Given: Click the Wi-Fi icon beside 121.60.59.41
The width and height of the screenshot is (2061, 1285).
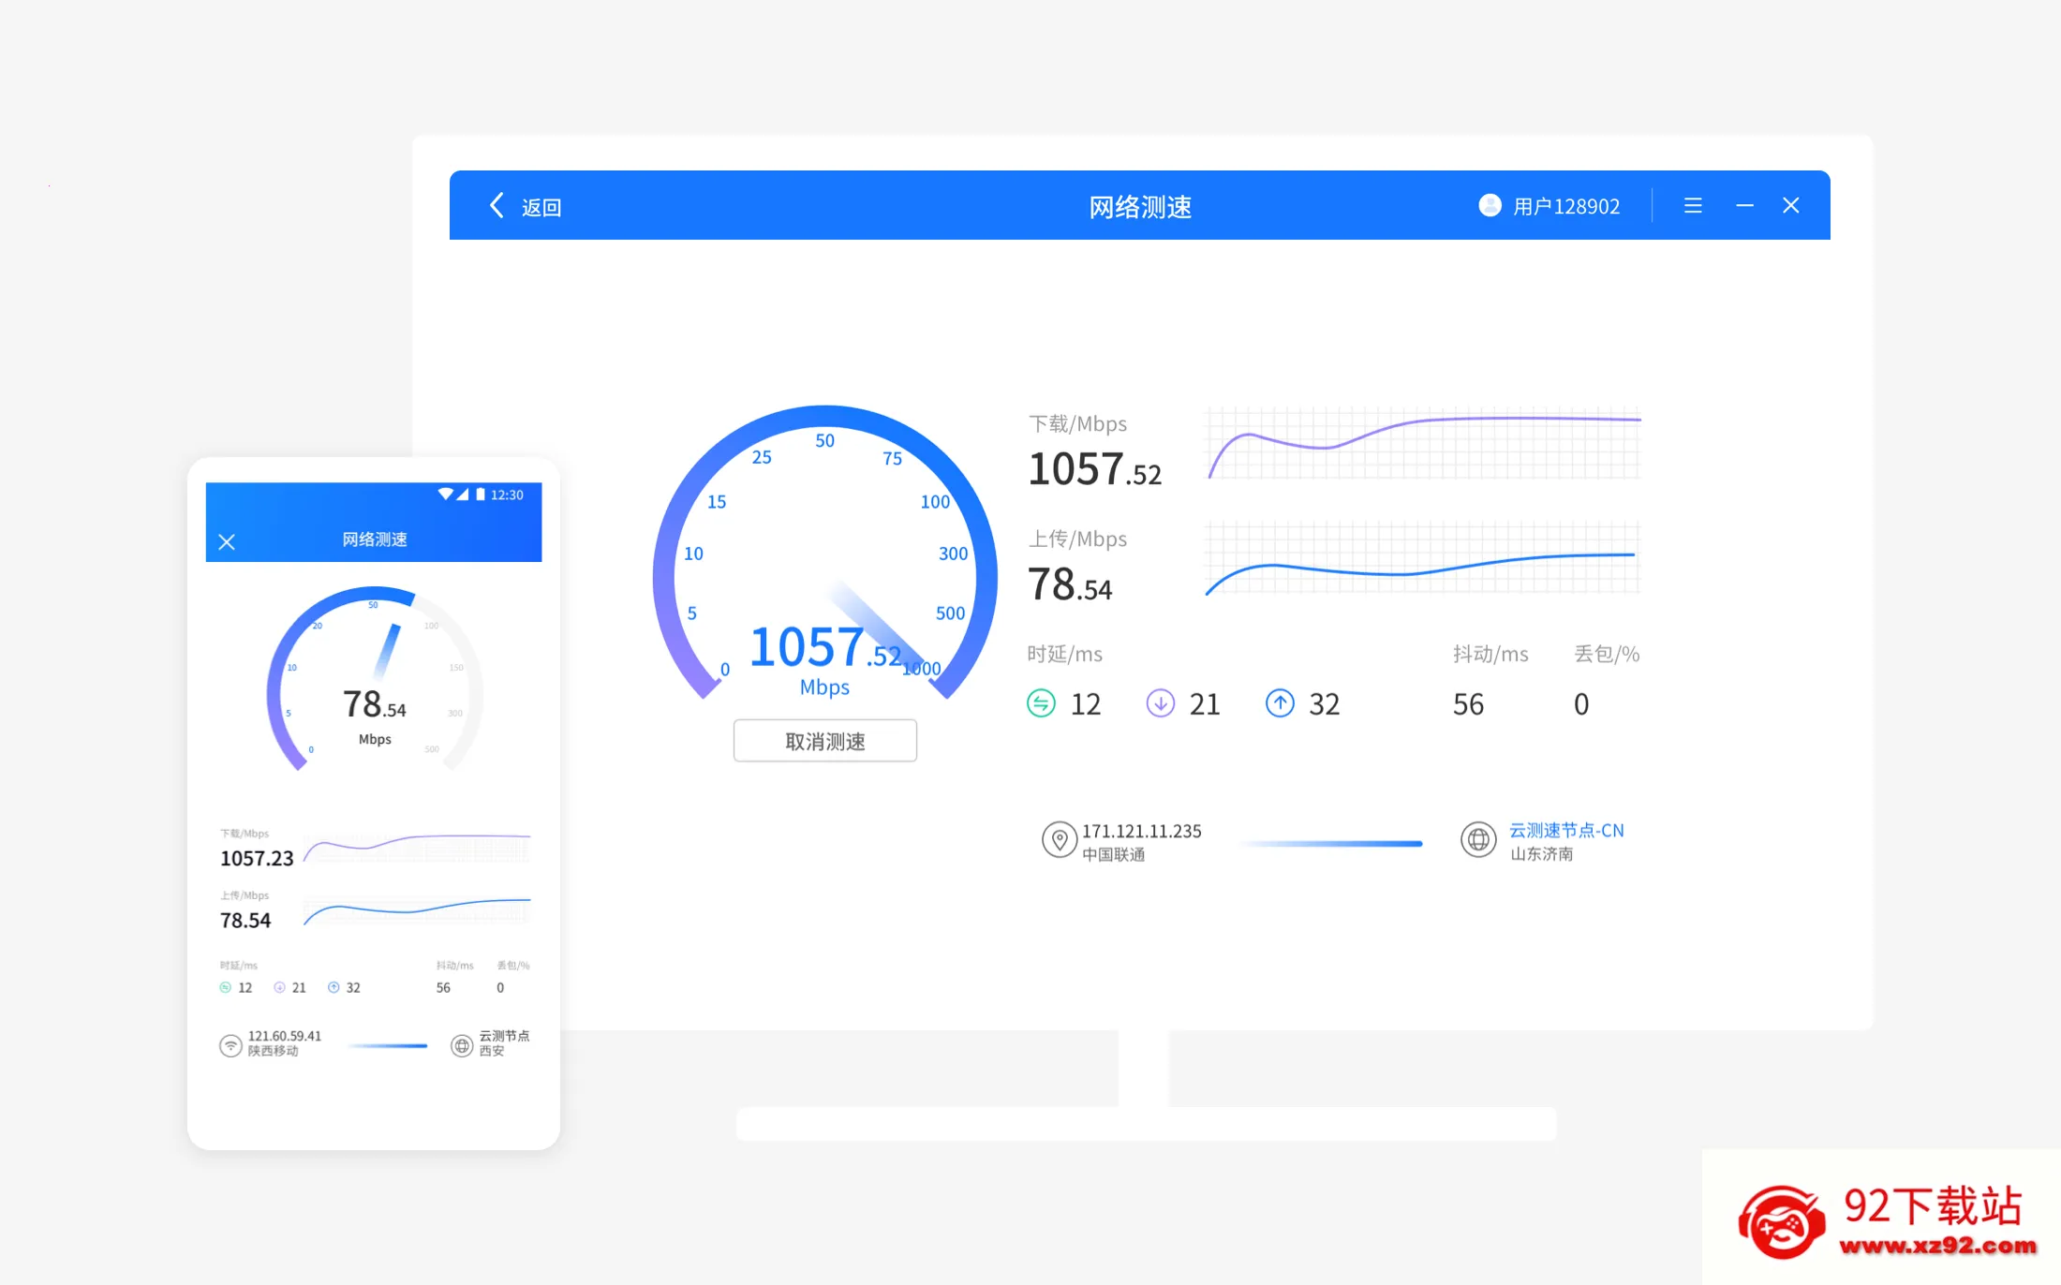Looking at the screenshot, I should (x=230, y=1045).
